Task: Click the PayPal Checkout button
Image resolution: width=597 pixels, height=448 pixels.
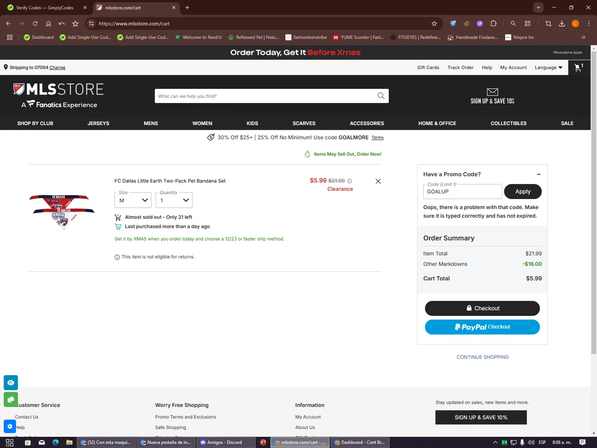Action: pyautogui.click(x=482, y=327)
